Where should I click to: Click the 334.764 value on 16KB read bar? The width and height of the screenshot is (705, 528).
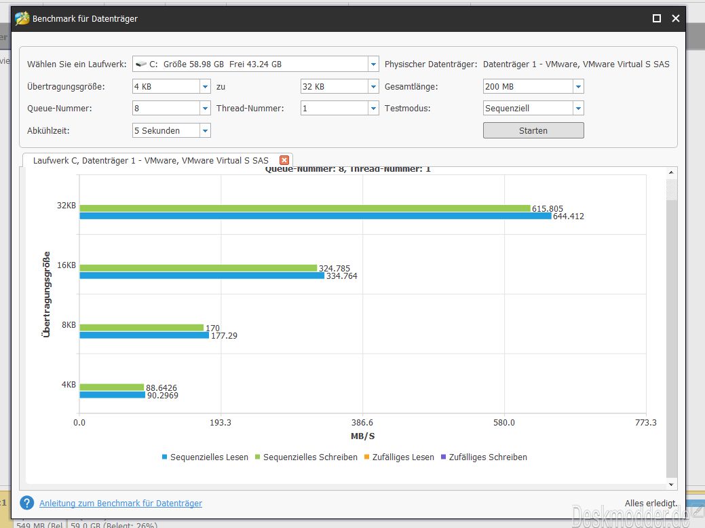342,276
